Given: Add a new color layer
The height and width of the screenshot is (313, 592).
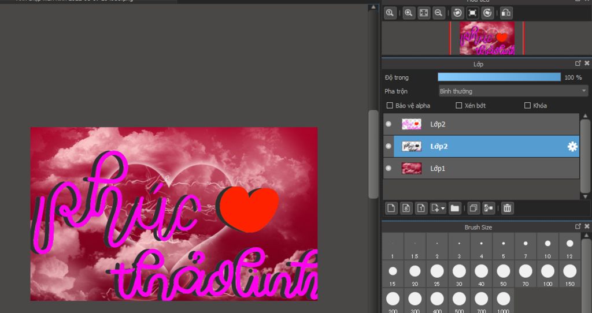Looking at the screenshot, I should coord(391,208).
